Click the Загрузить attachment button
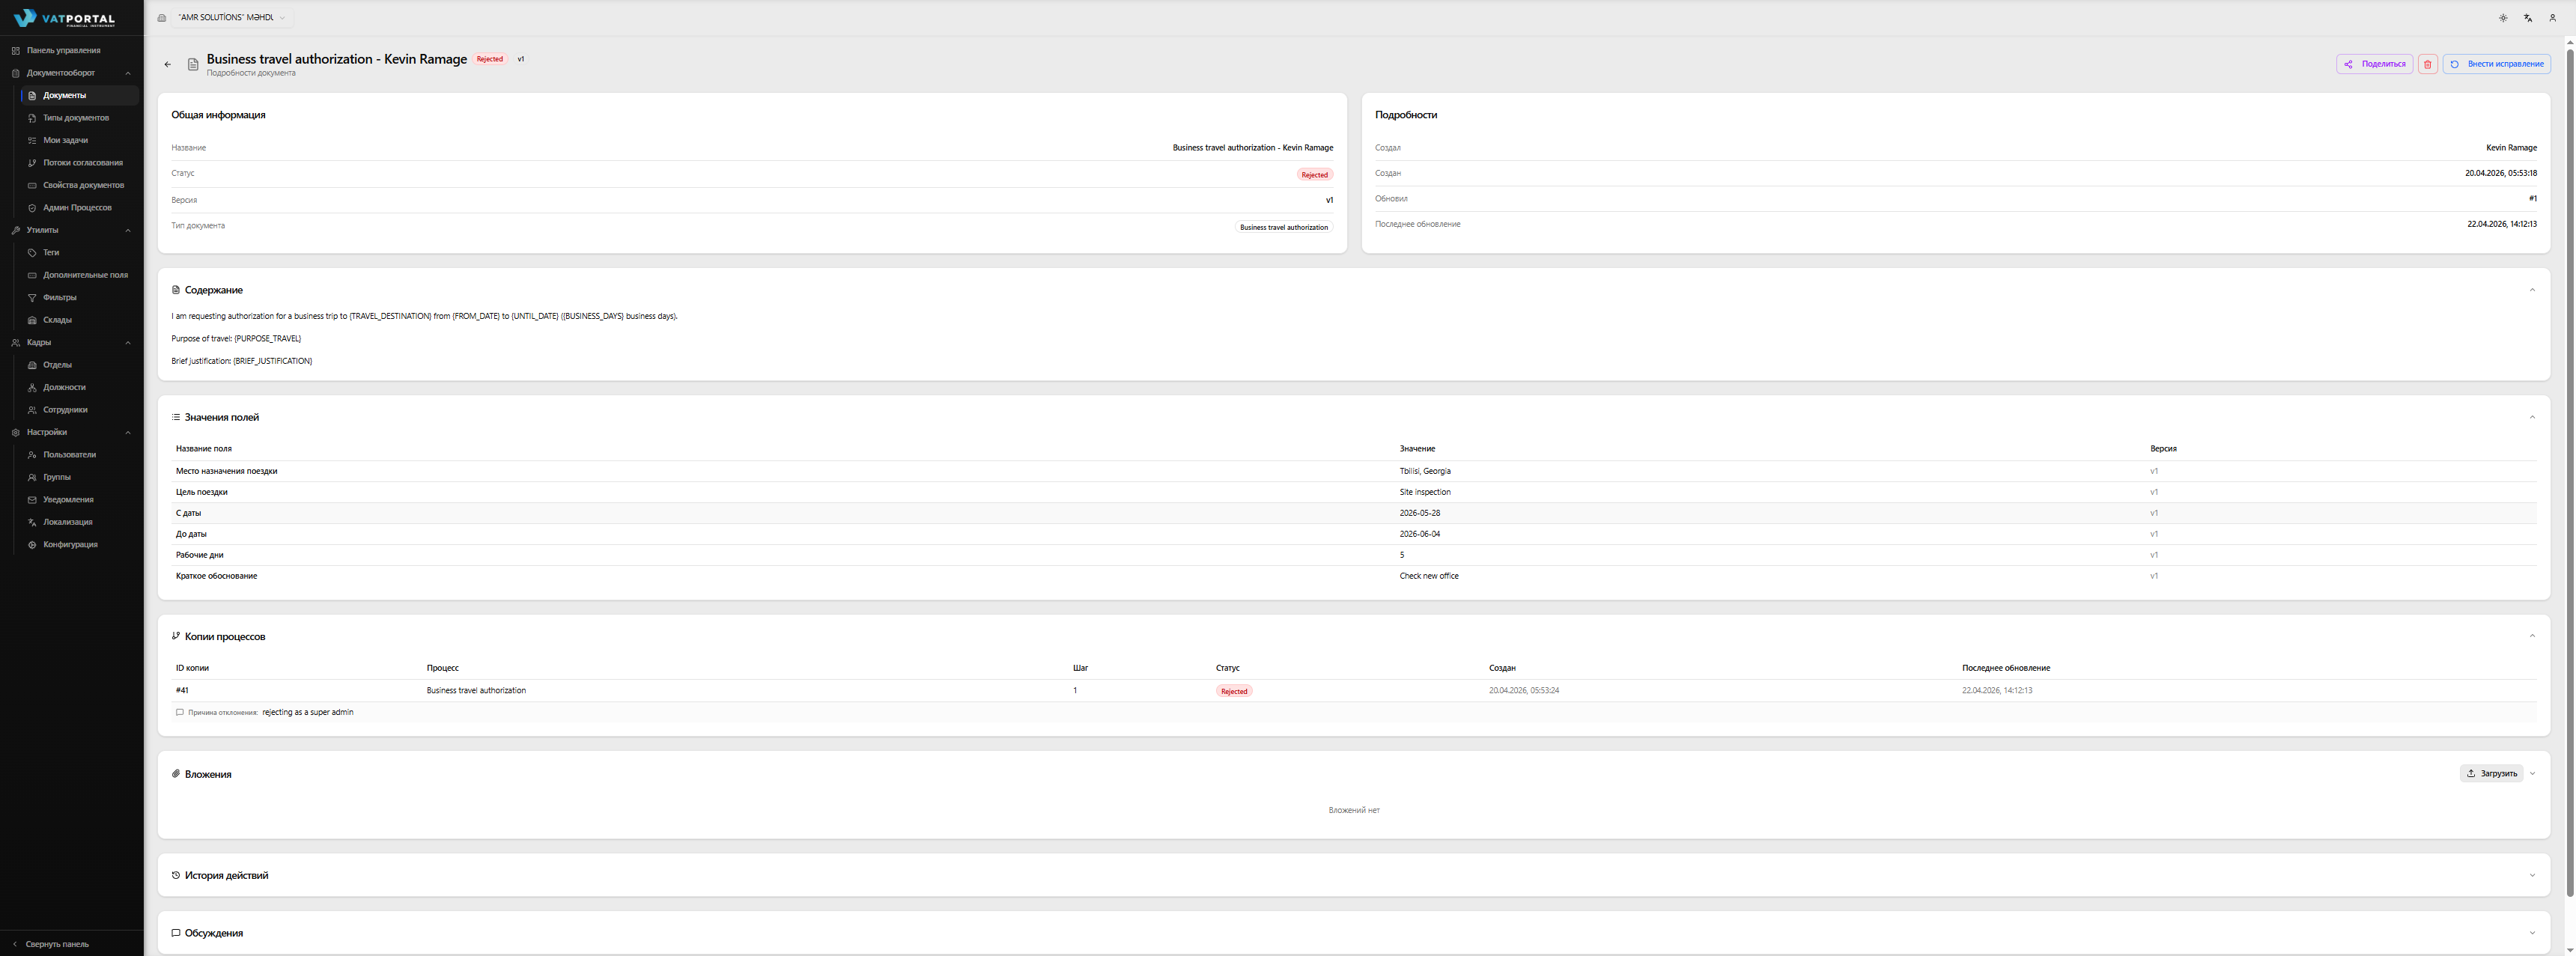The height and width of the screenshot is (956, 2576). (2490, 773)
